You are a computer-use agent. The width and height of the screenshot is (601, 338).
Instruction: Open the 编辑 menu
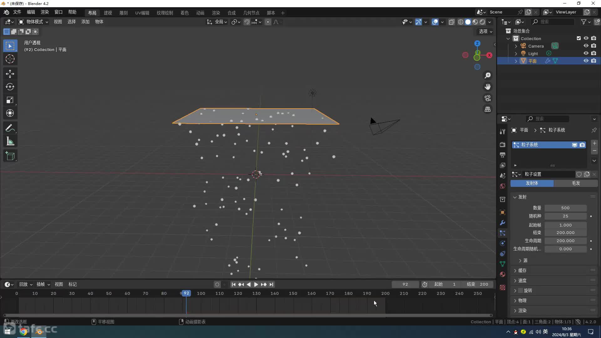point(31,12)
